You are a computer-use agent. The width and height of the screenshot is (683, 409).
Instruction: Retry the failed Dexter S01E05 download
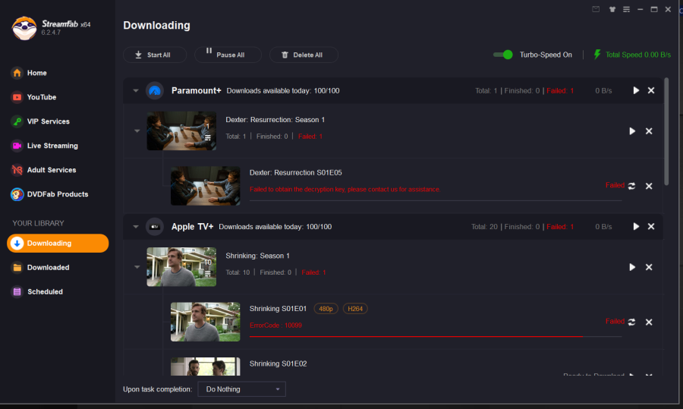pos(631,186)
